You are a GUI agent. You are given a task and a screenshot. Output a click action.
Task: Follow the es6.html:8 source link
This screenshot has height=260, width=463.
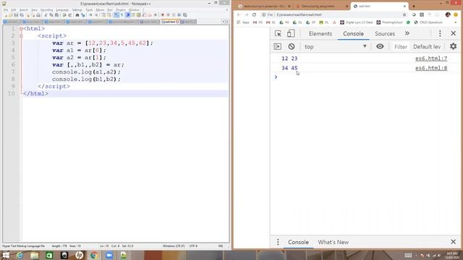pyautogui.click(x=431, y=68)
